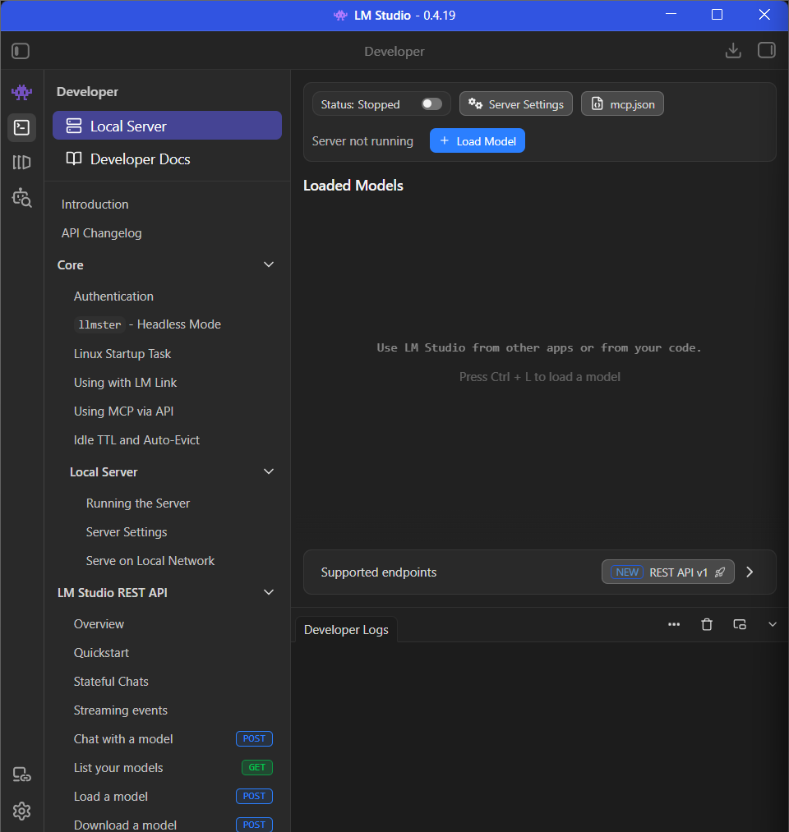
Task: Collapse the Local Server docs subsection
Action: (269, 471)
